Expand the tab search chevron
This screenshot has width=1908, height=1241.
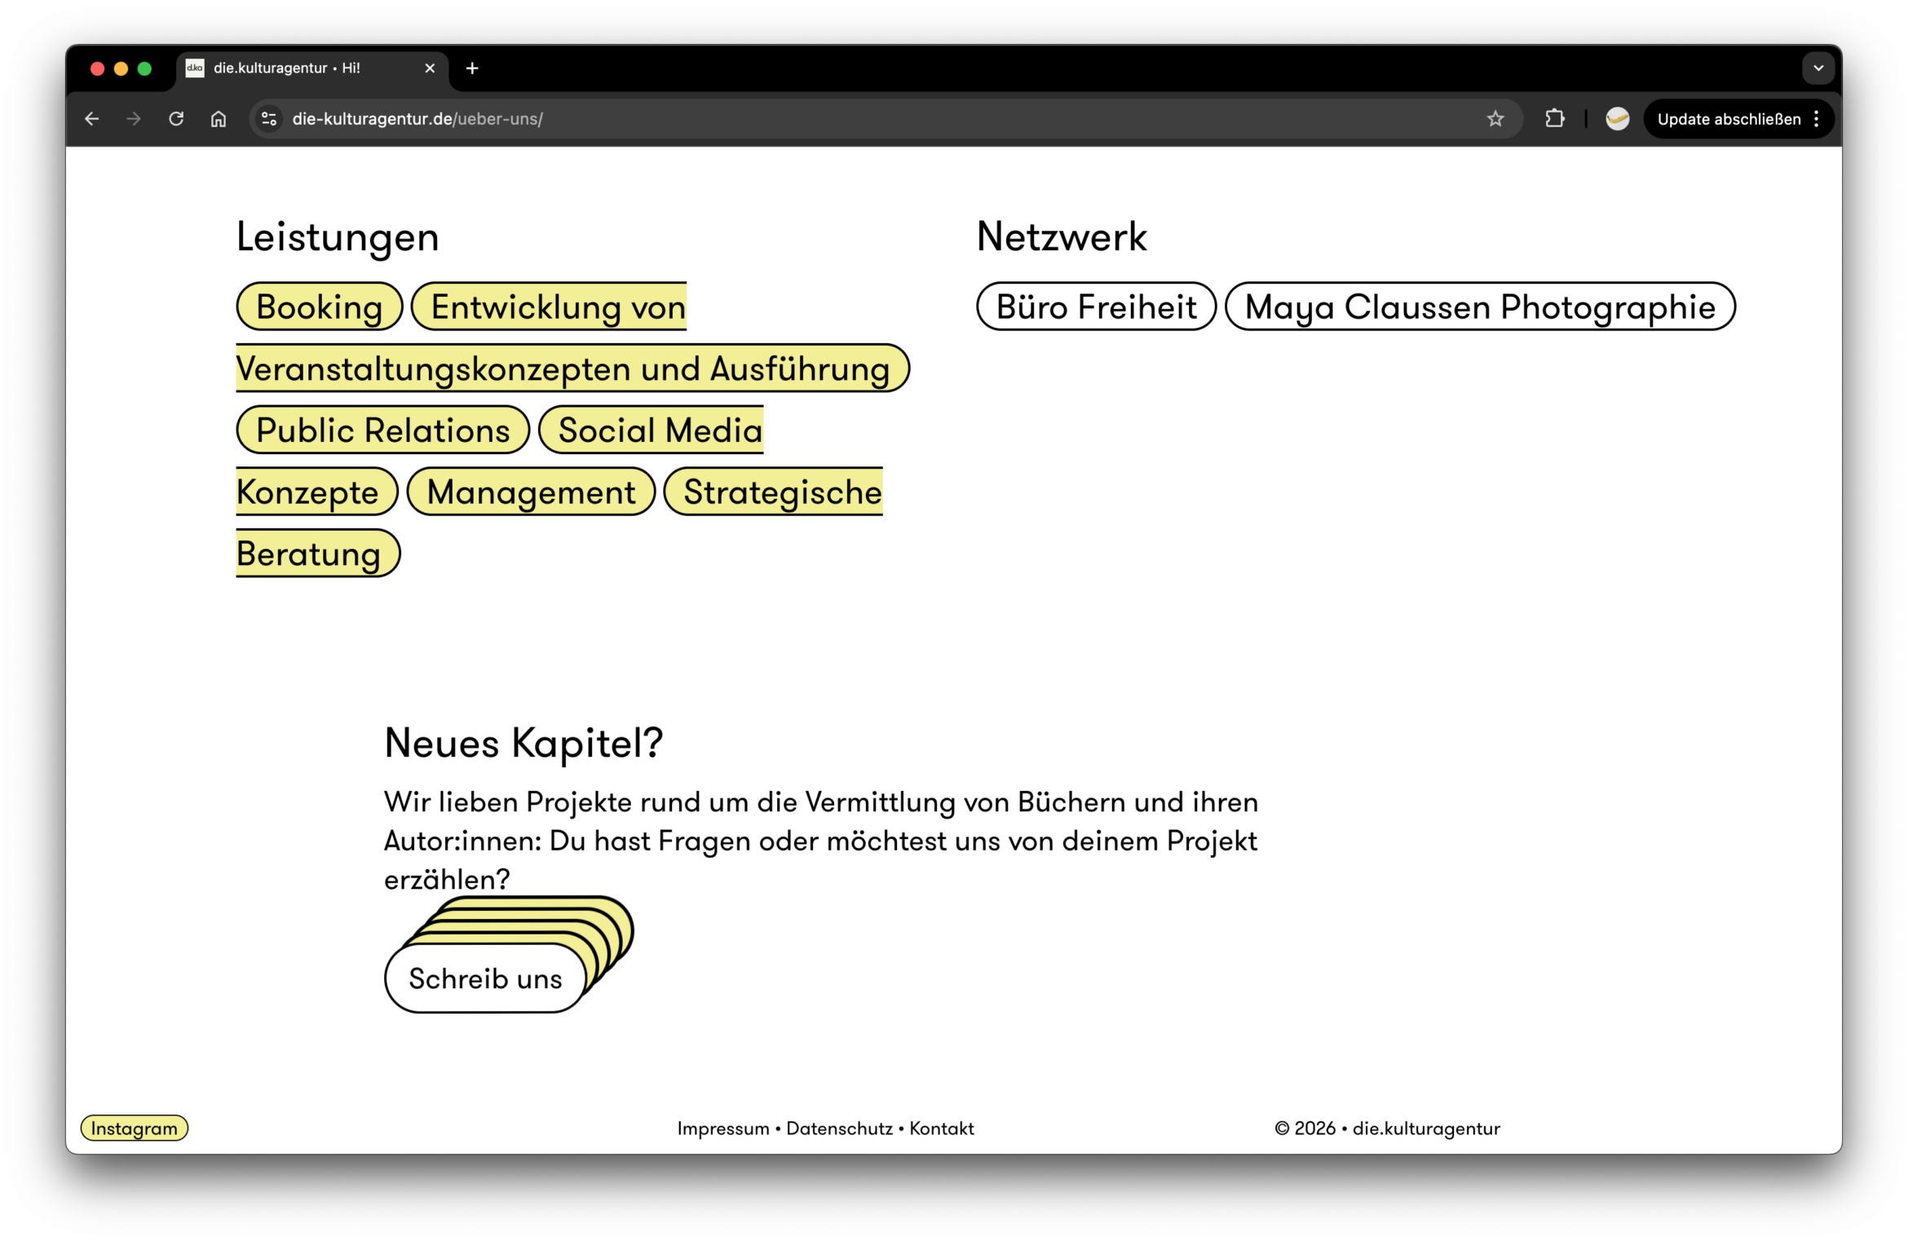pos(1817,68)
